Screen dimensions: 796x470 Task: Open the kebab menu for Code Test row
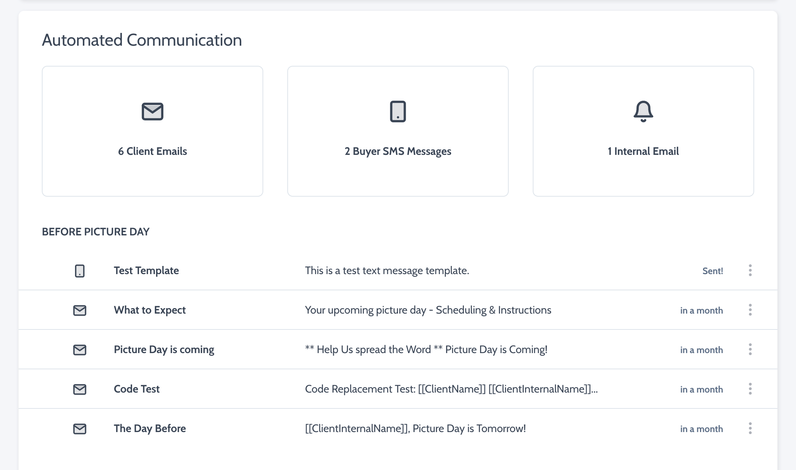click(x=750, y=389)
